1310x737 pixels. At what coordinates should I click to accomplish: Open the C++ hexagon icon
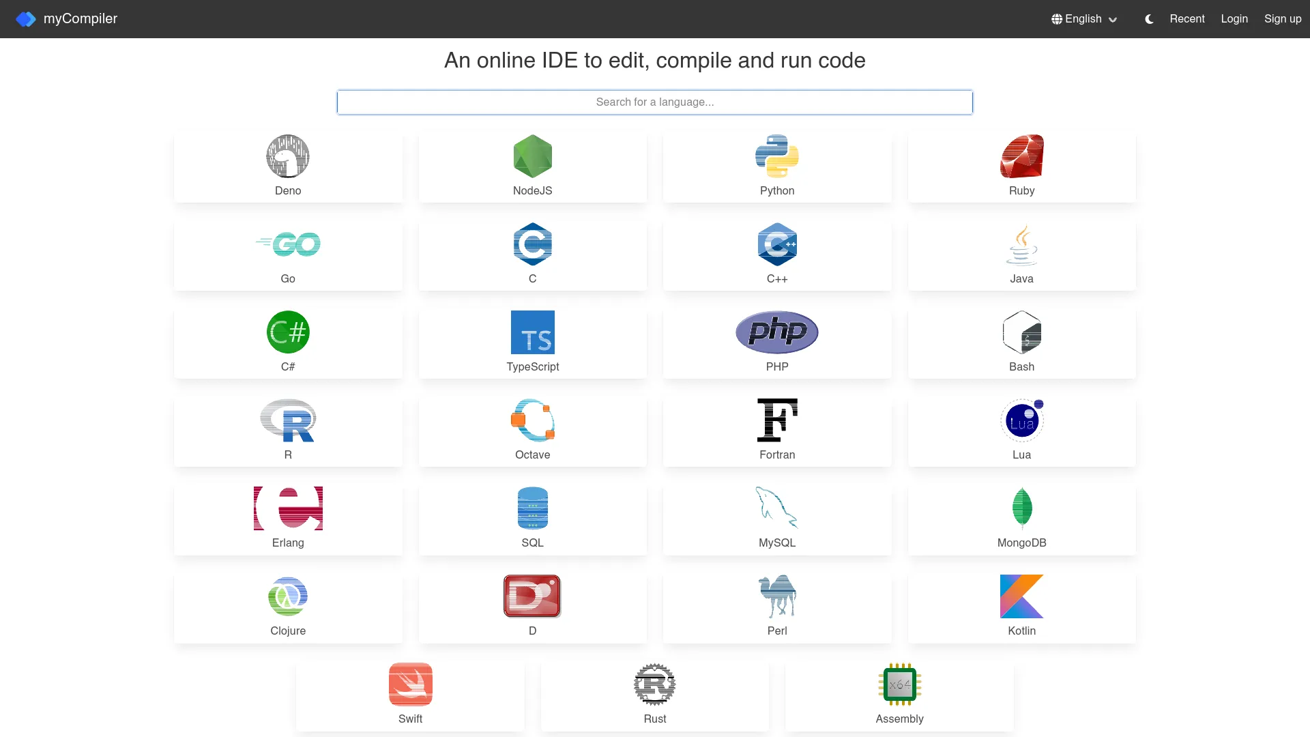click(777, 244)
